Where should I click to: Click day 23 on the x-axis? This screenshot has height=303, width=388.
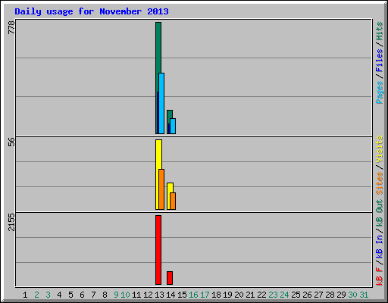pyautogui.click(x=273, y=295)
